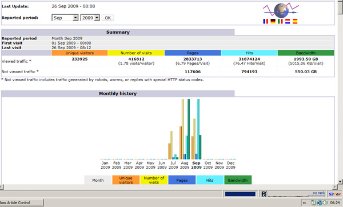Click the network connection tray icon

[320, 202]
